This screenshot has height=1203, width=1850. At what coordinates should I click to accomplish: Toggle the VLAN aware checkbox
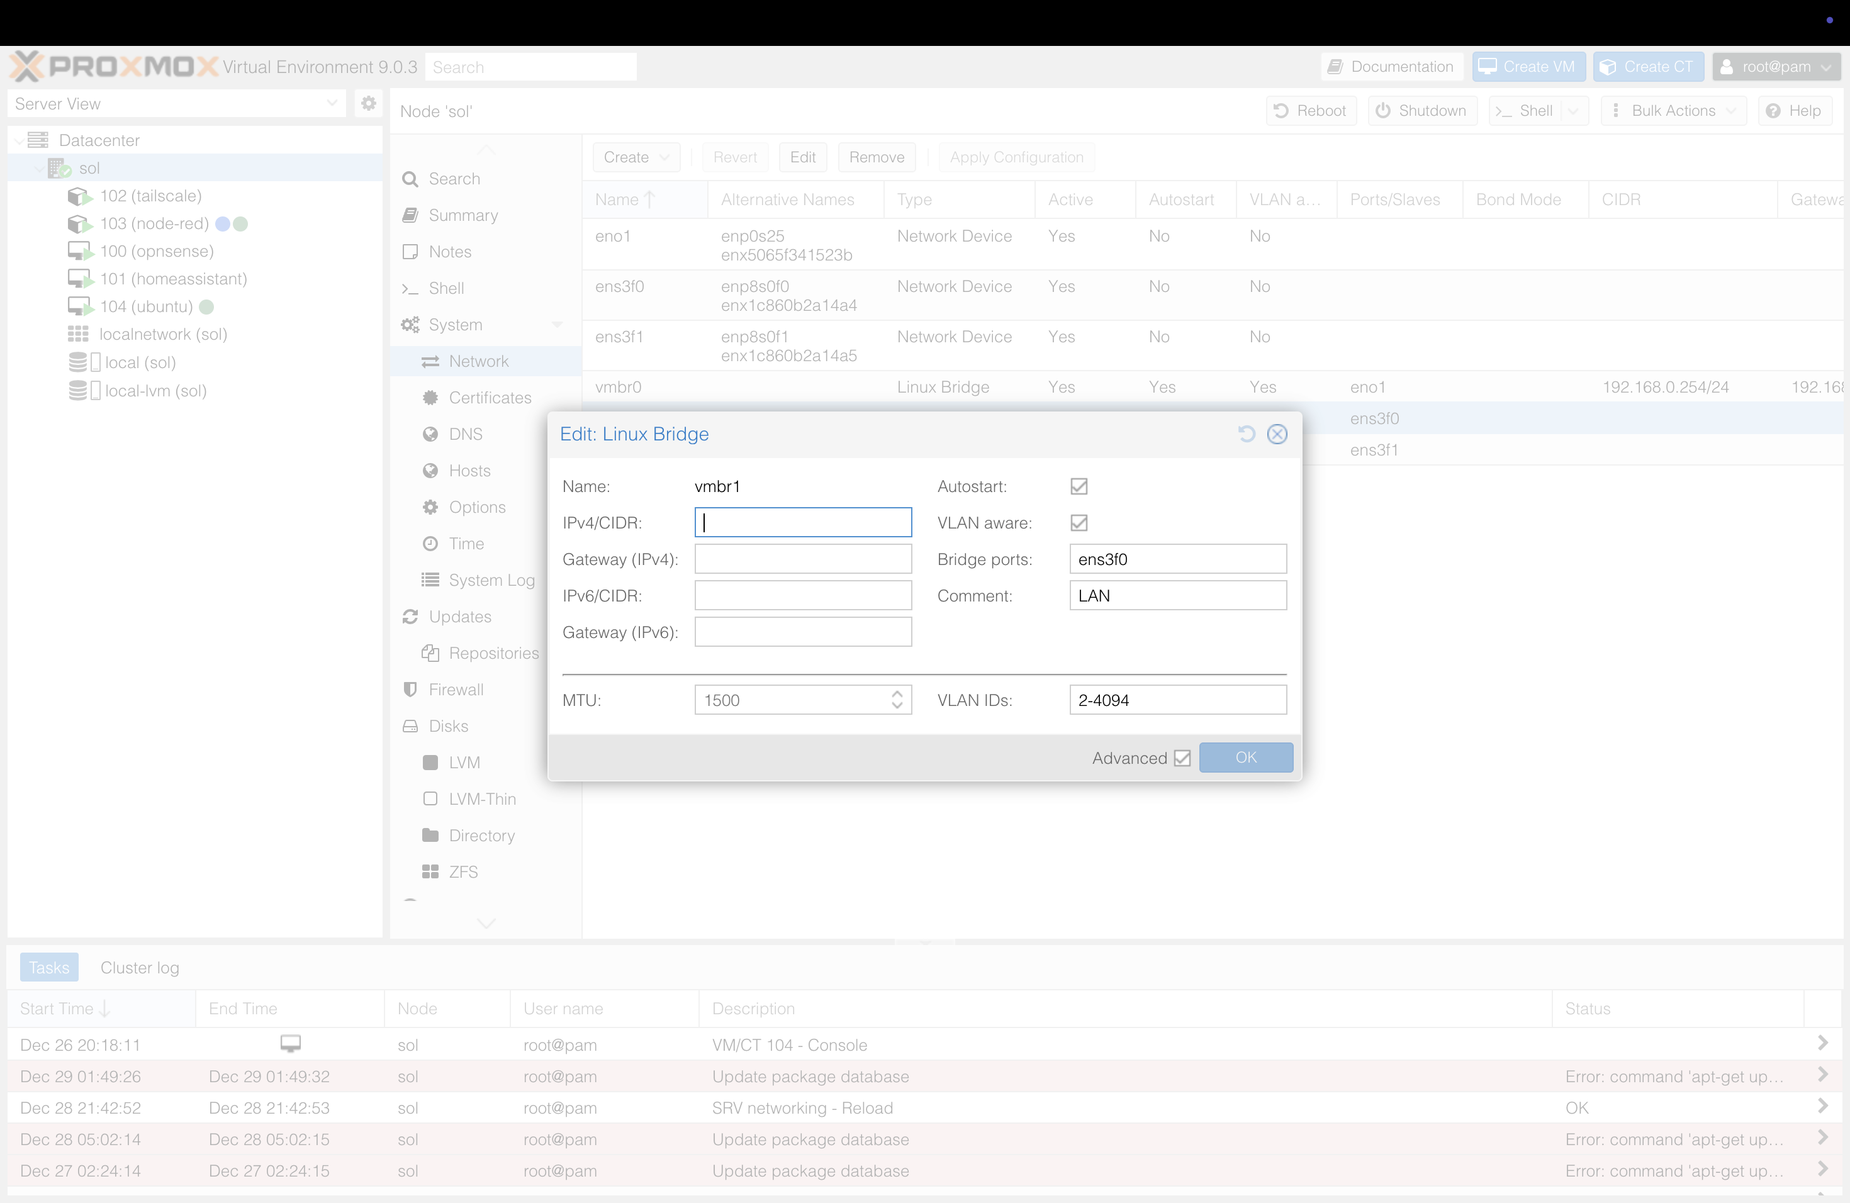[x=1078, y=523]
